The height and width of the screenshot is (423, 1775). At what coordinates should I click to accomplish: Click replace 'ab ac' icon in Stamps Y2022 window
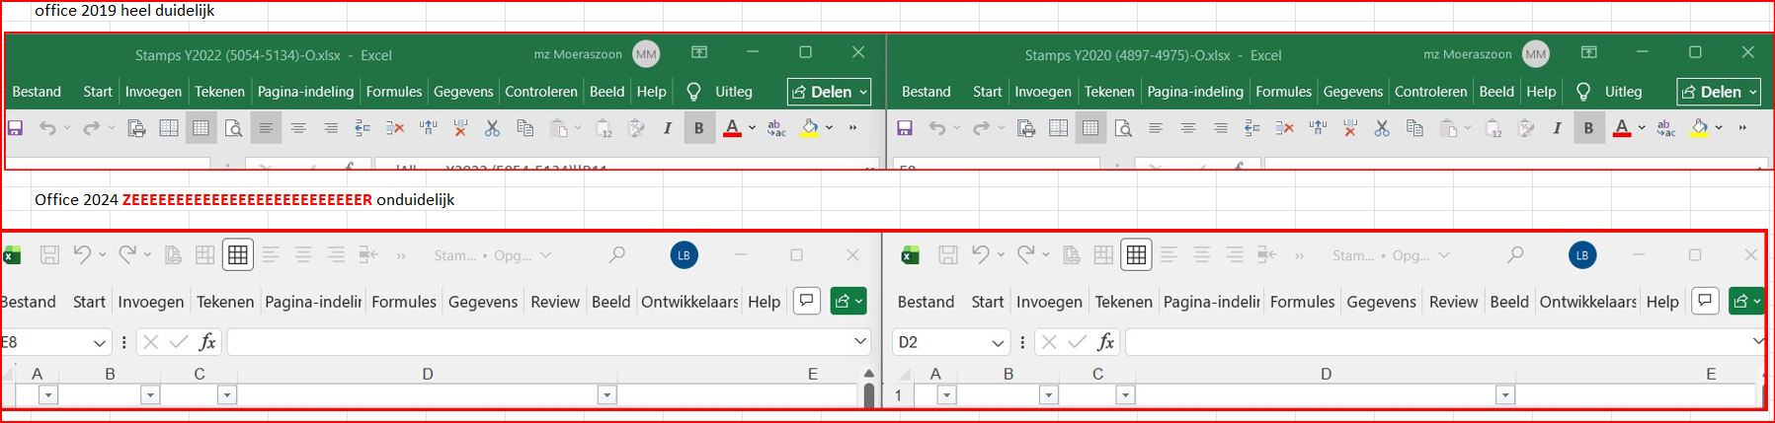(x=777, y=128)
